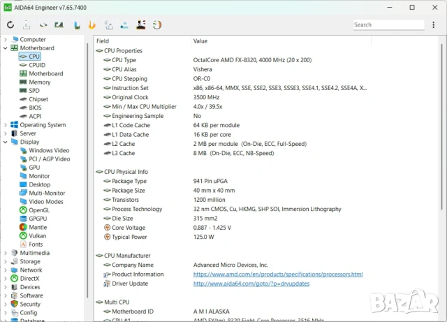Select the OpenGL tree entry
The image size is (447, 322).
[x=39, y=210]
